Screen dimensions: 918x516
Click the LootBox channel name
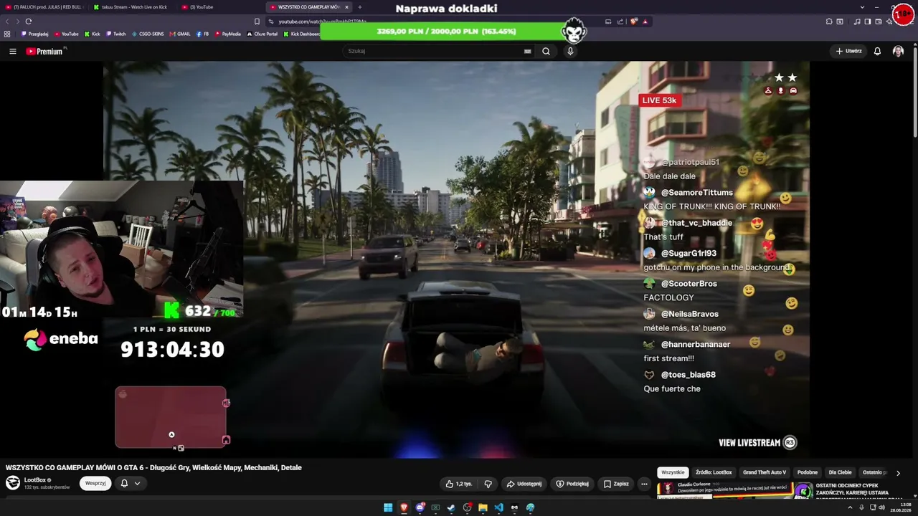[x=35, y=480]
